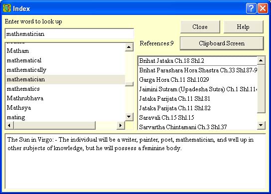Click word list horizontal scrollbar thumb

point(54,125)
